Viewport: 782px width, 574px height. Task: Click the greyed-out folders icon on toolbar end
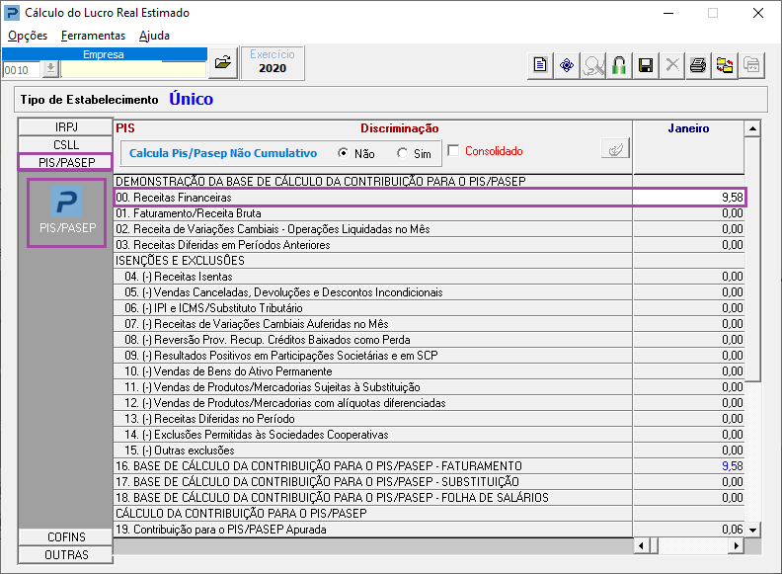[x=751, y=65]
